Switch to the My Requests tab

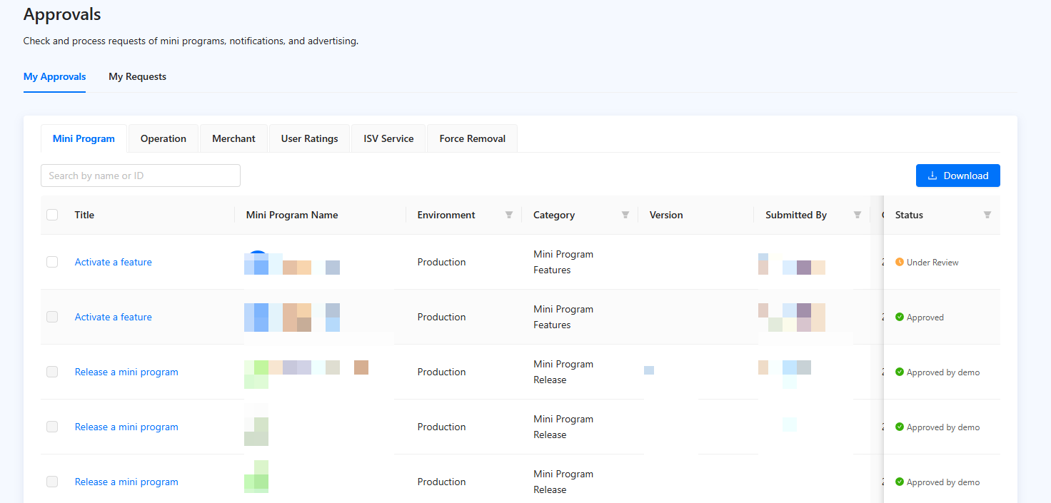[137, 76]
